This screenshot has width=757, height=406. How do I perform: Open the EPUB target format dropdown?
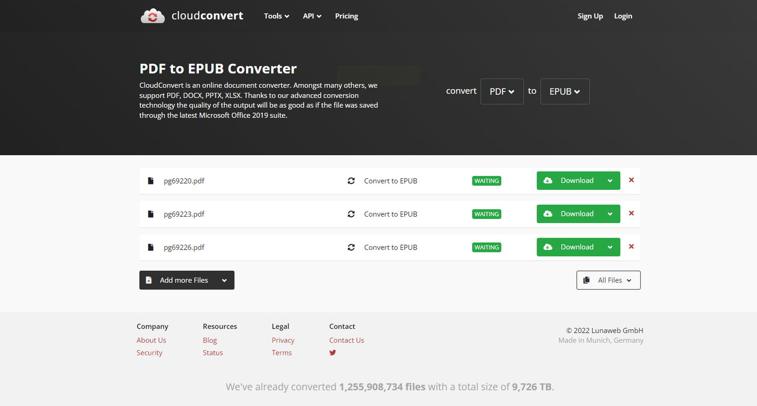565,92
